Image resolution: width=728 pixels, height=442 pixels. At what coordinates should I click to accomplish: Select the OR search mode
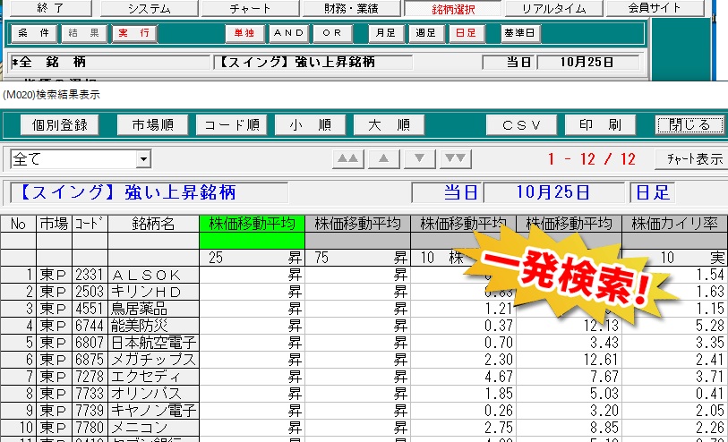coord(332,33)
